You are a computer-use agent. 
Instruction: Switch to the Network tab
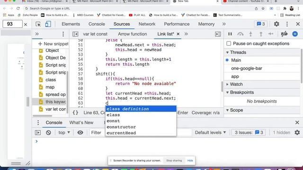click(147, 24)
